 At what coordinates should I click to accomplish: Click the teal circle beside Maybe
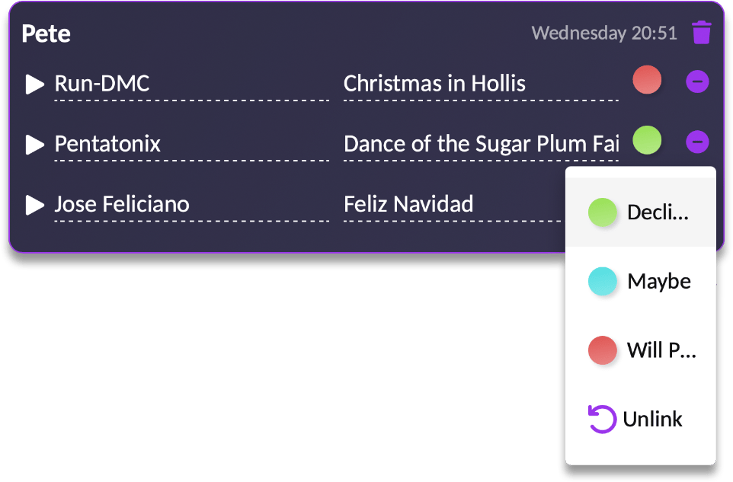coord(602,281)
